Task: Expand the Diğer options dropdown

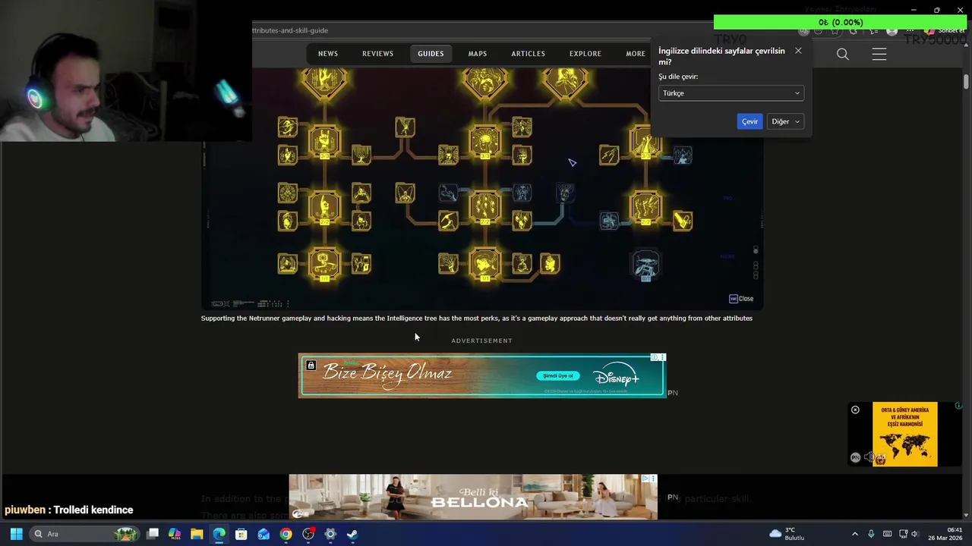Action: (785, 121)
